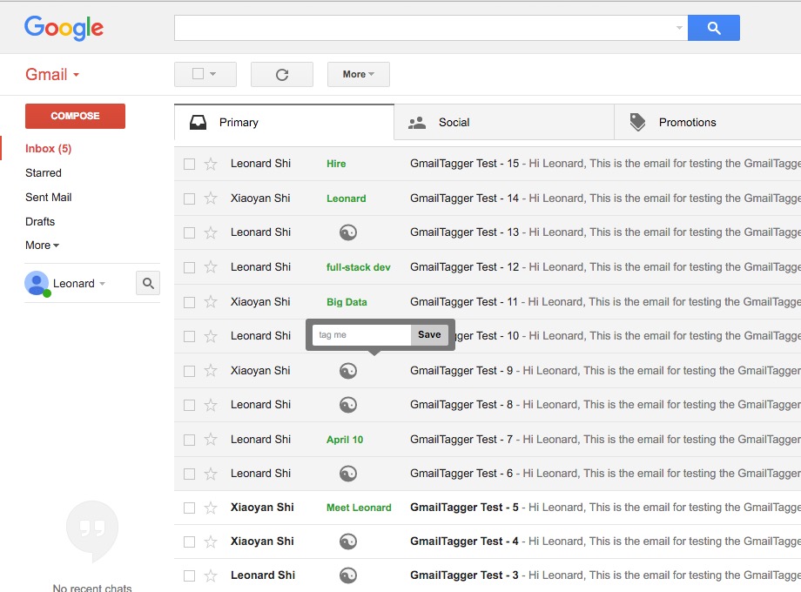Click Leonard's profile avatar in chat panel
Viewport: 801px width, 592px height.
37,284
